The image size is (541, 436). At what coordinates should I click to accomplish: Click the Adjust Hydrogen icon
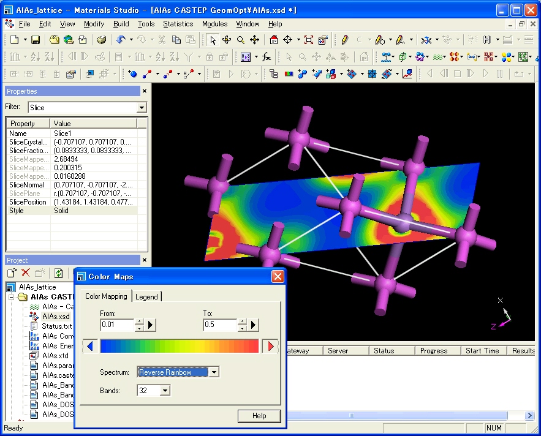(487, 40)
